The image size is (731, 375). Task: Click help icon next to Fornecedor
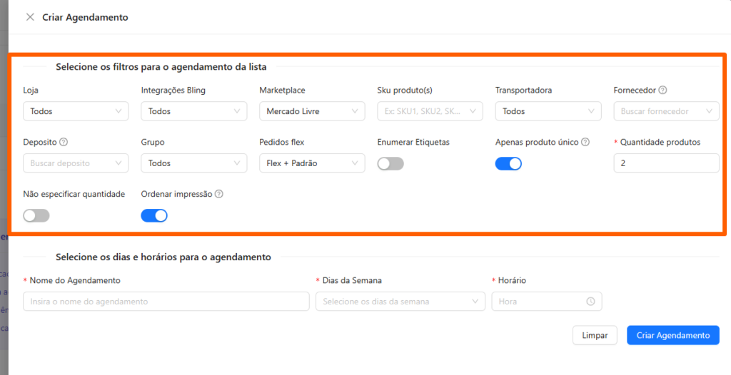tap(662, 91)
